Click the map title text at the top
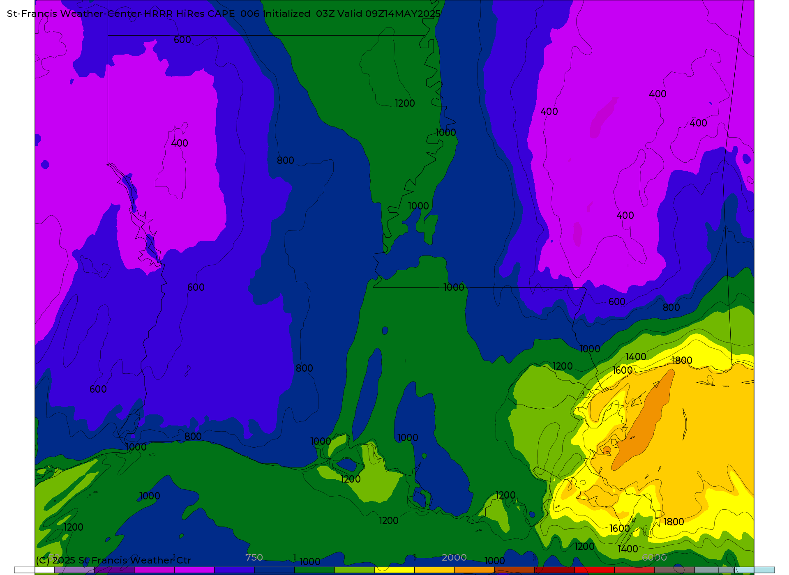 tap(224, 14)
